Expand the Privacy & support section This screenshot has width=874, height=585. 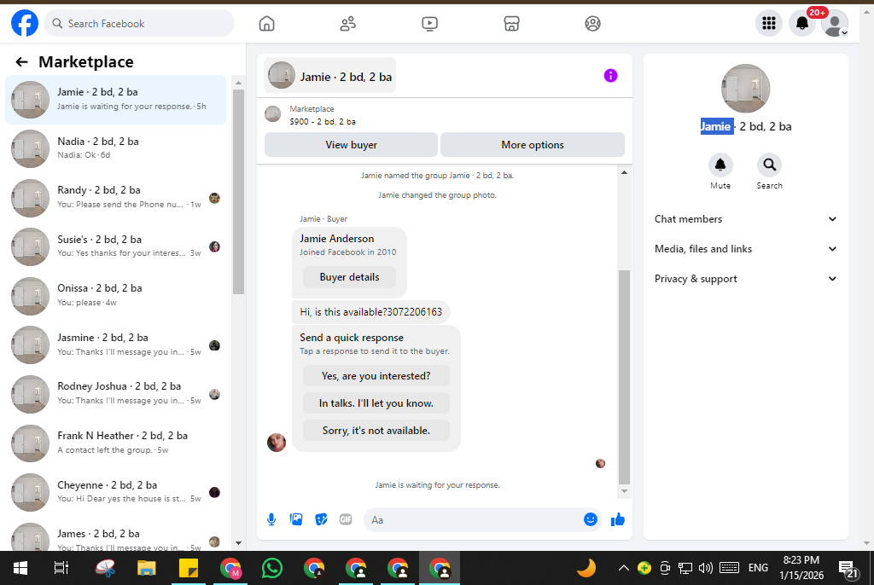click(745, 279)
